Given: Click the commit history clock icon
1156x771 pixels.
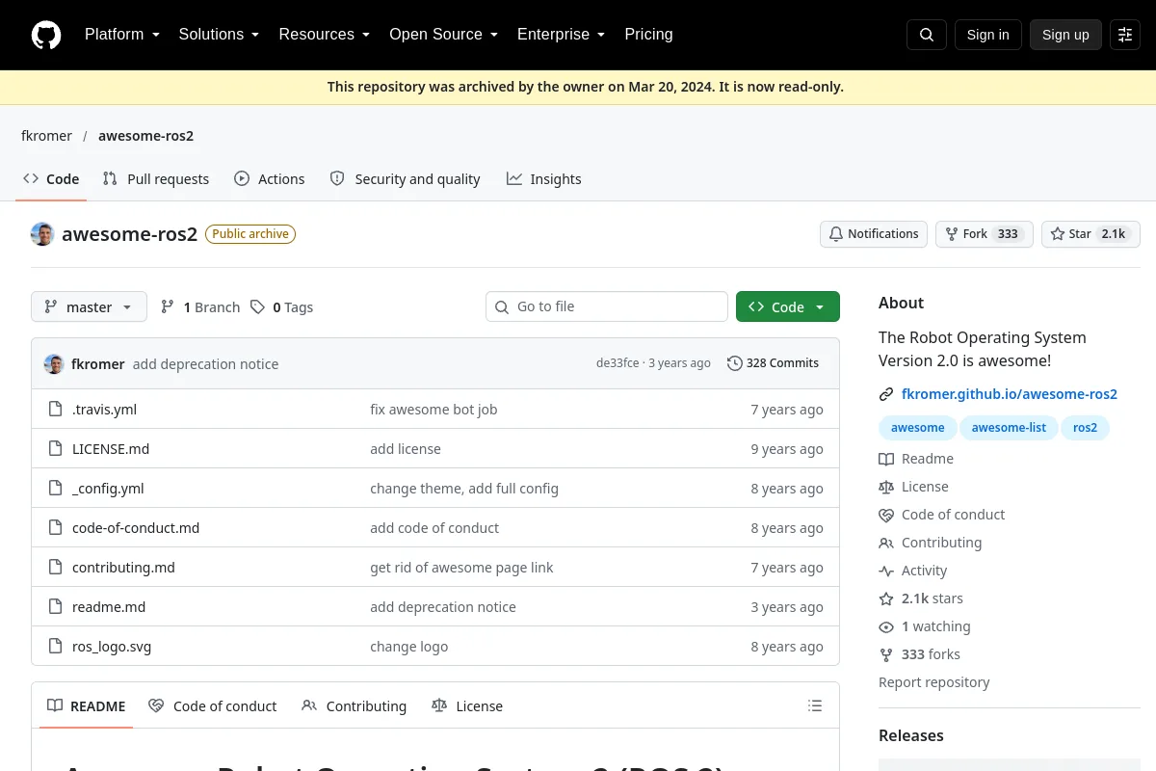Looking at the screenshot, I should pyautogui.click(x=735, y=363).
